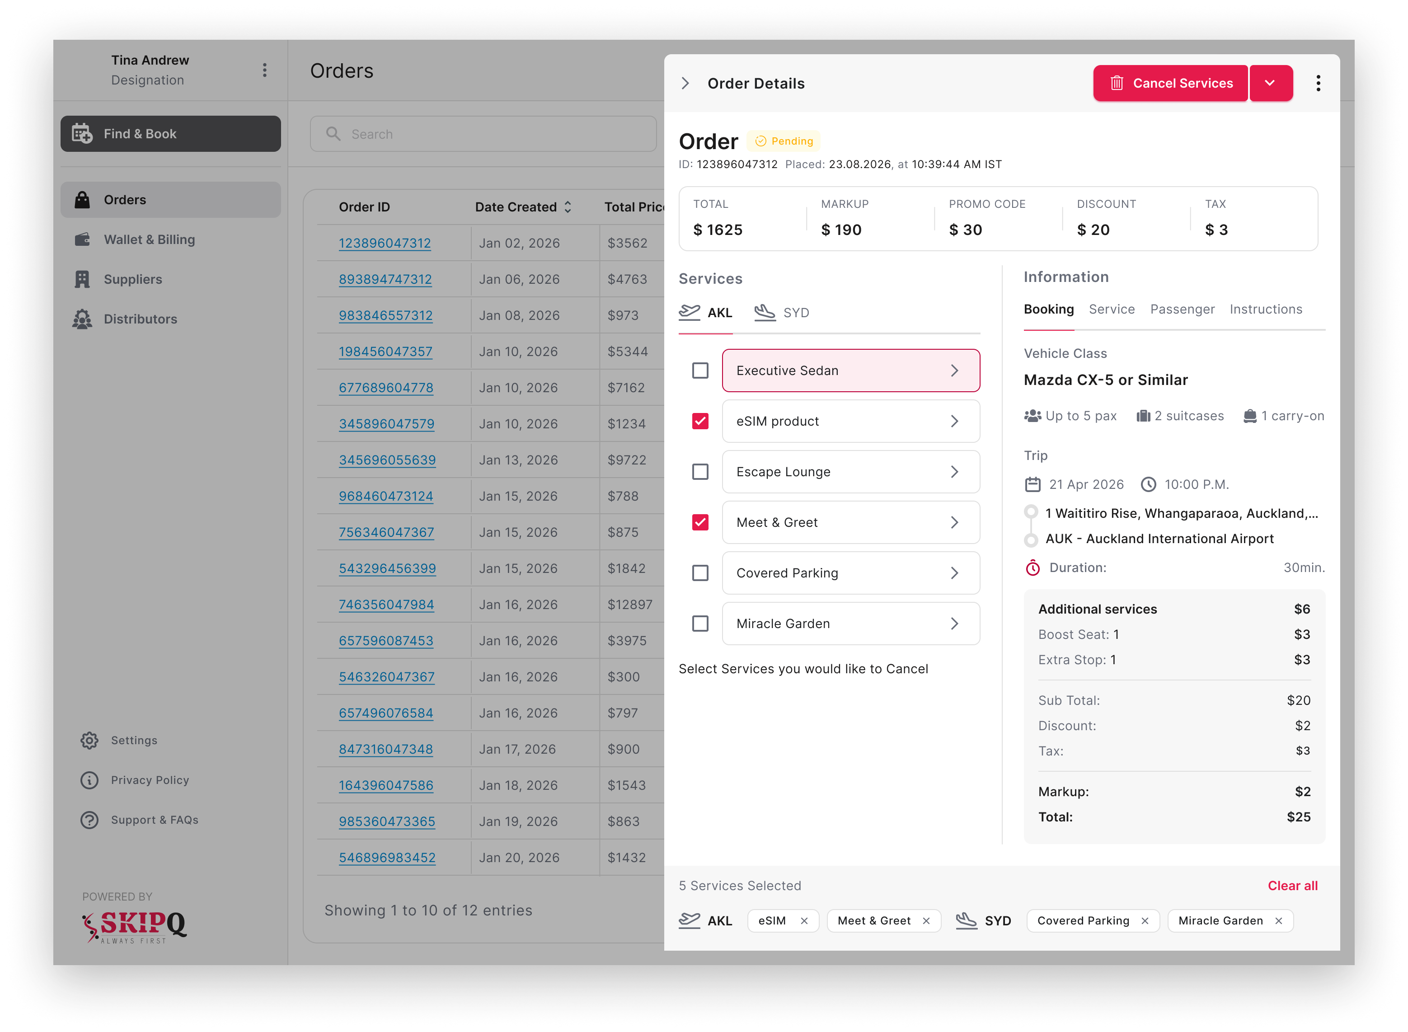This screenshot has width=1408, height=1032.
Task: Open the Tina Andrew profile three-dot menu
Action: point(264,70)
